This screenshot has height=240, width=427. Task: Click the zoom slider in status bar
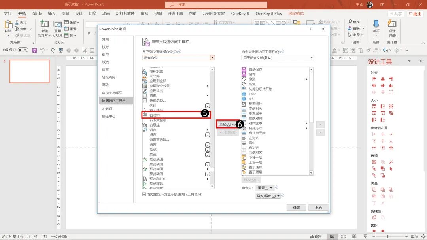coord(387,236)
